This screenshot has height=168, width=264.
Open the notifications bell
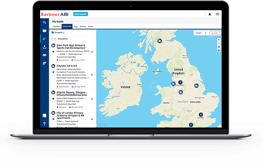(210, 14)
